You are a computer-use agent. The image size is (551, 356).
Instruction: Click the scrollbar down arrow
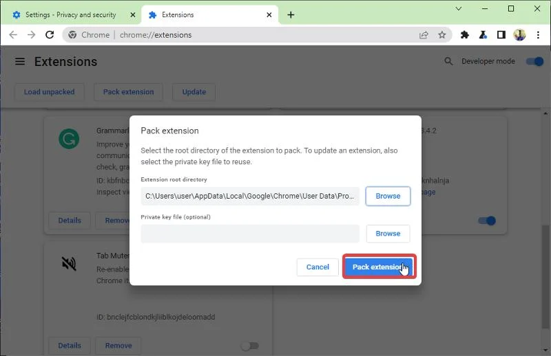(545, 350)
